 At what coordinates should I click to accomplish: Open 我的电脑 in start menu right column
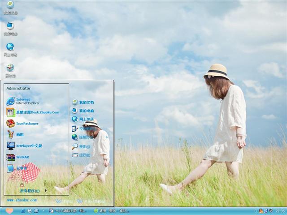tap(83, 111)
